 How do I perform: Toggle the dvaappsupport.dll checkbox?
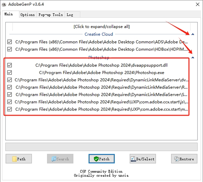[x=9, y=65]
